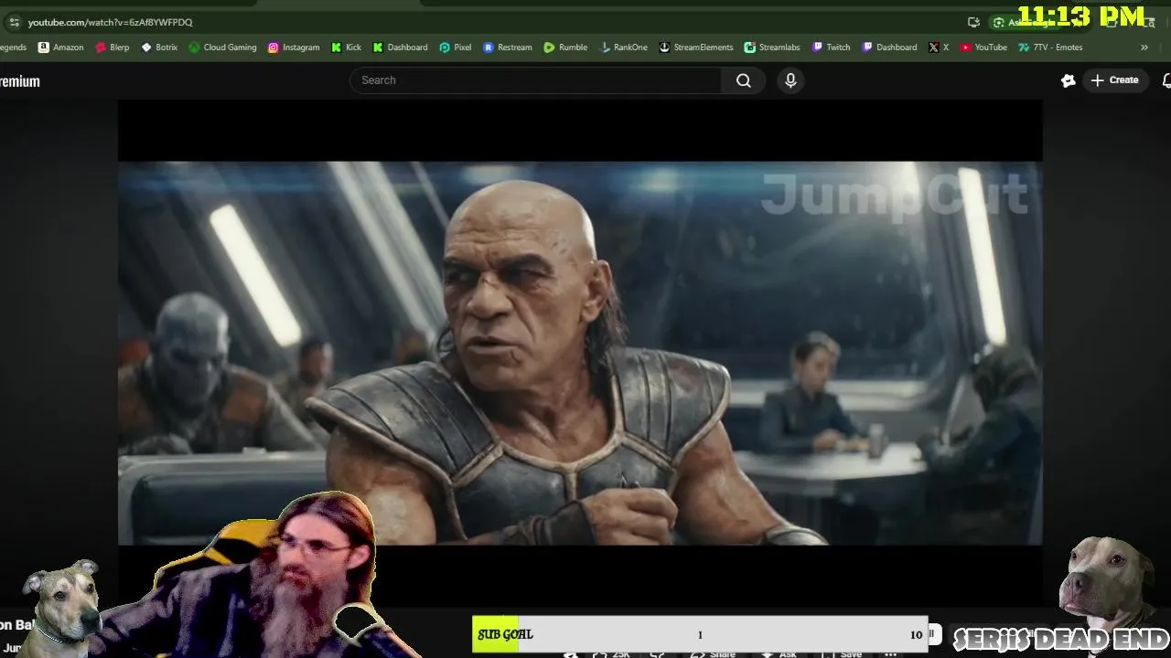
Task: Click the sparkle icon left of Create
Action: click(1068, 80)
